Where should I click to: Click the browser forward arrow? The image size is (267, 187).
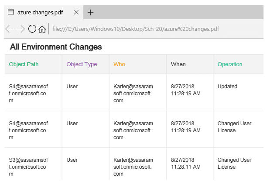[21, 29]
